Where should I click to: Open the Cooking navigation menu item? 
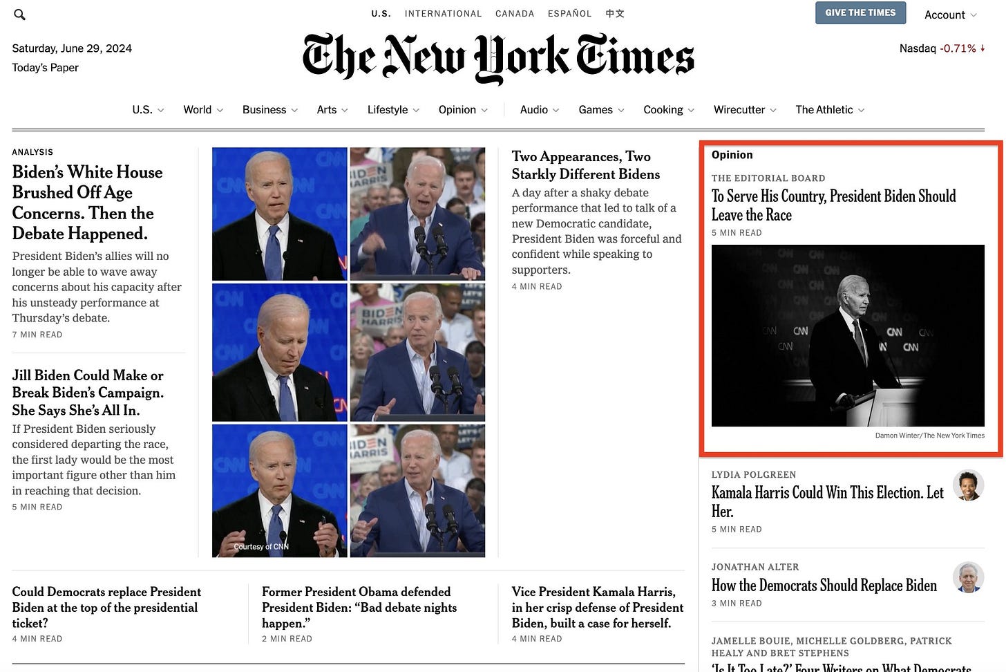click(663, 110)
